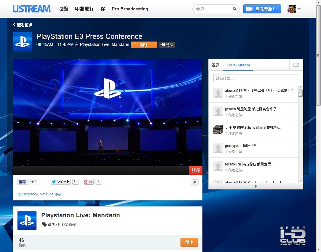
Task: Click the orange follow button in channel card
Action: tap(189, 242)
